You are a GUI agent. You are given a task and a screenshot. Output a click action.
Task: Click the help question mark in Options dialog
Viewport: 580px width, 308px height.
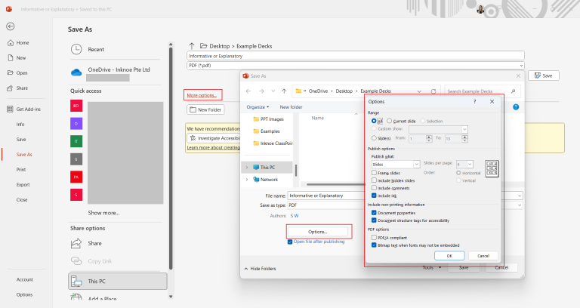pos(474,101)
